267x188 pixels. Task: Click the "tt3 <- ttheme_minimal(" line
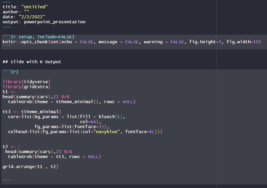[32, 112]
